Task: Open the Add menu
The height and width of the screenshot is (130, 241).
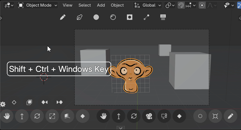Action: pyautogui.click(x=101, y=5)
